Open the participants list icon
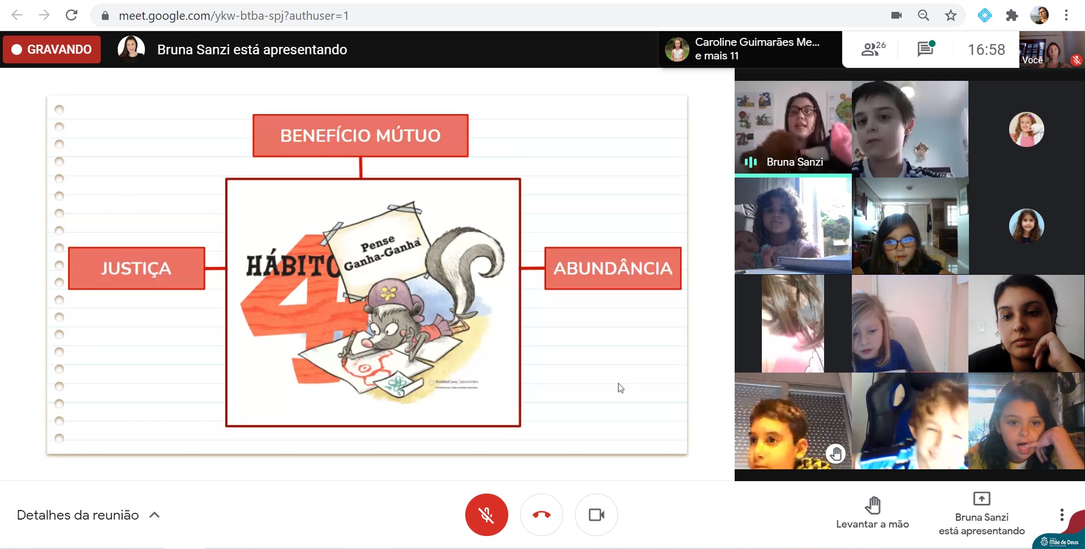1085x549 pixels. pyautogui.click(x=873, y=49)
